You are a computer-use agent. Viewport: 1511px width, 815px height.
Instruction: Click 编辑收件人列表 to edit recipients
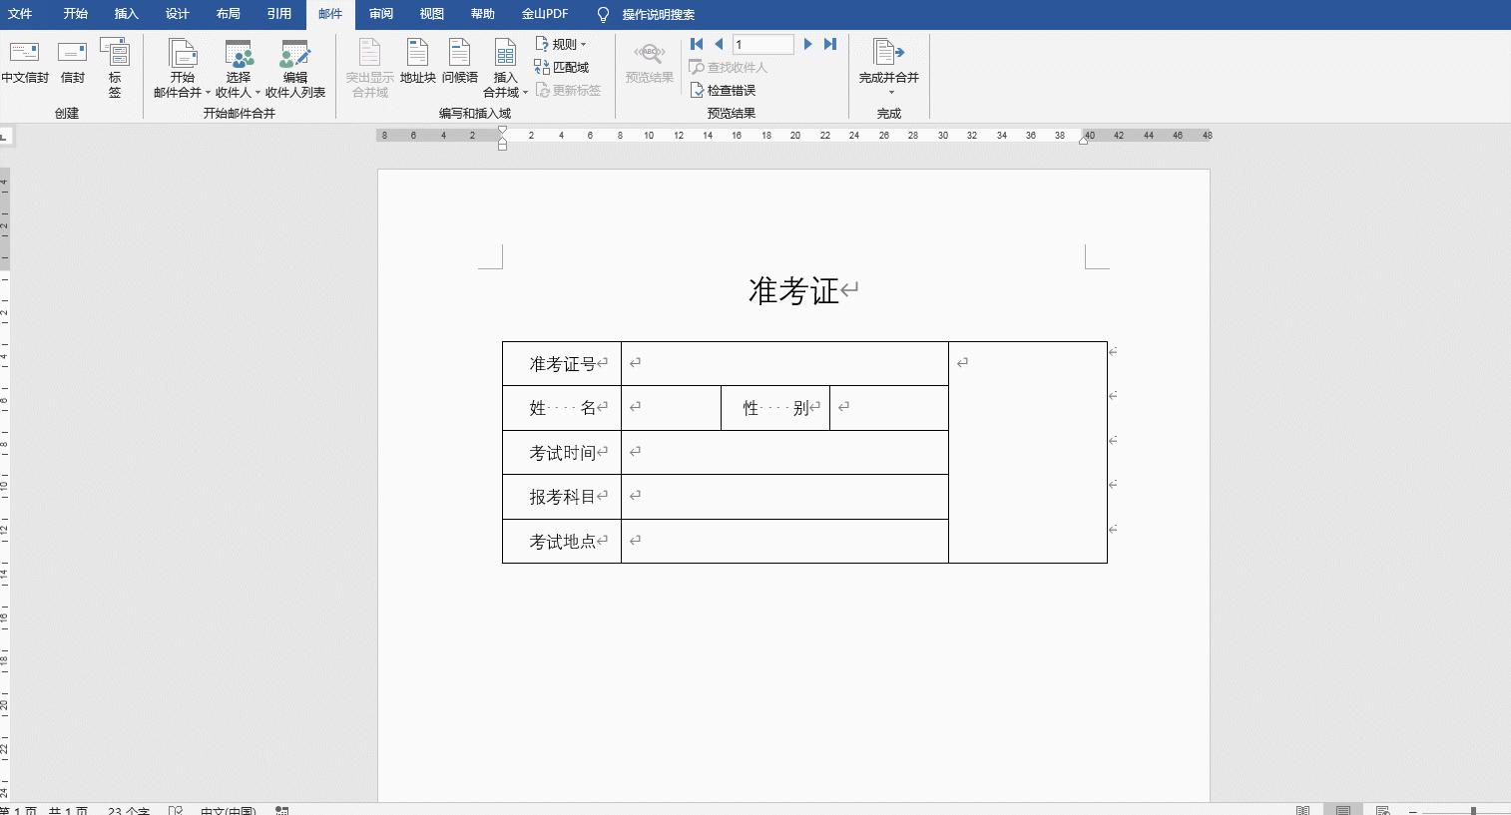click(x=294, y=70)
